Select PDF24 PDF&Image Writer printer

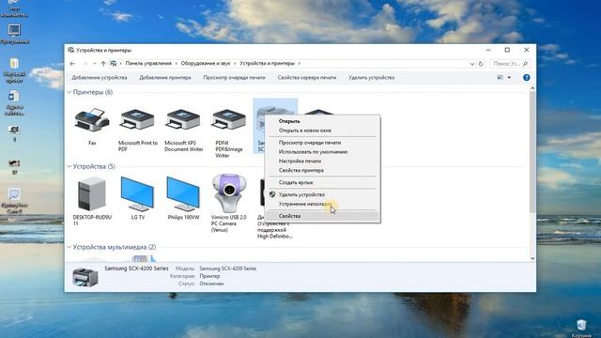point(228,119)
